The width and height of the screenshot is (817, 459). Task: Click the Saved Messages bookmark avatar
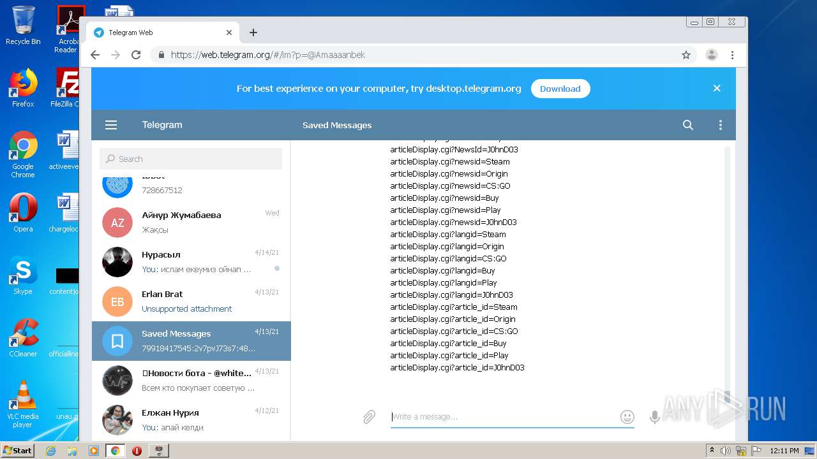pyautogui.click(x=117, y=341)
